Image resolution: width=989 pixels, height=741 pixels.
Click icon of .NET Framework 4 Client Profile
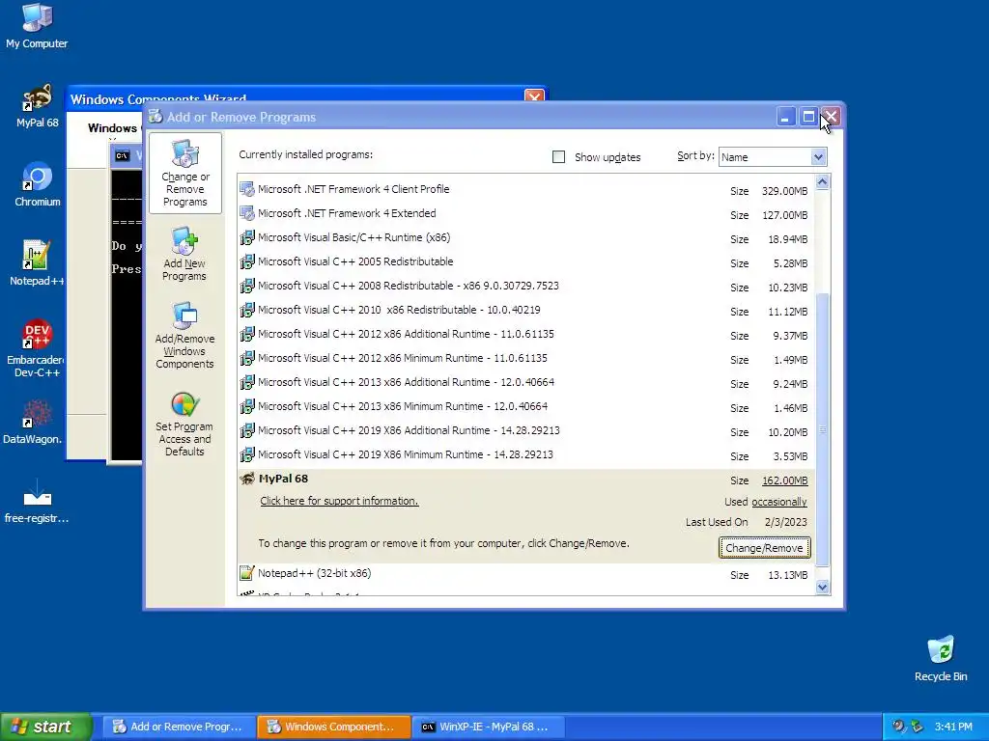tap(247, 190)
